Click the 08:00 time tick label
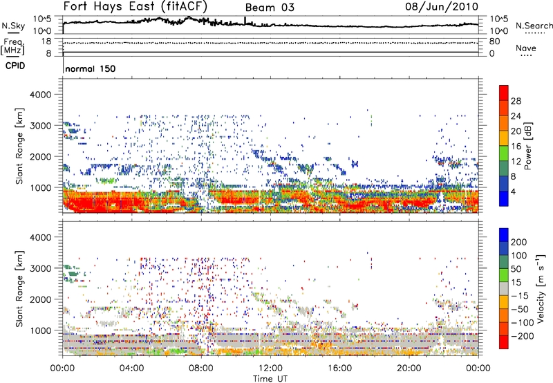553x383 pixels. coord(201,368)
